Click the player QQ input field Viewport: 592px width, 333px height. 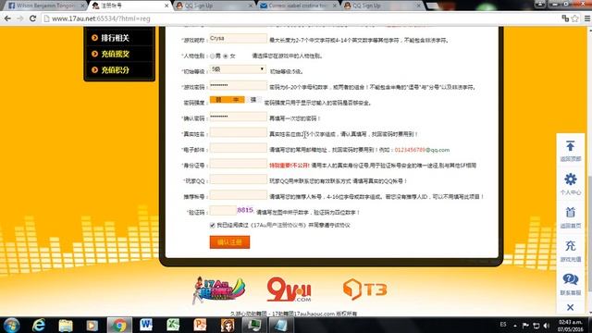click(239, 179)
